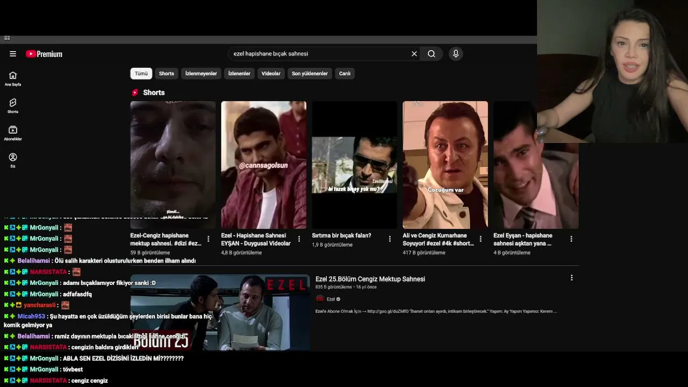Image resolution: width=688 pixels, height=387 pixels.
Task: Click the goo.gl subscribe link in the description
Action: click(x=388, y=311)
